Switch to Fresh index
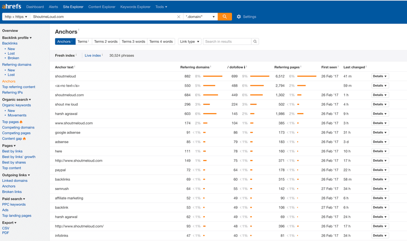This screenshot has width=407, height=241. click(x=65, y=56)
